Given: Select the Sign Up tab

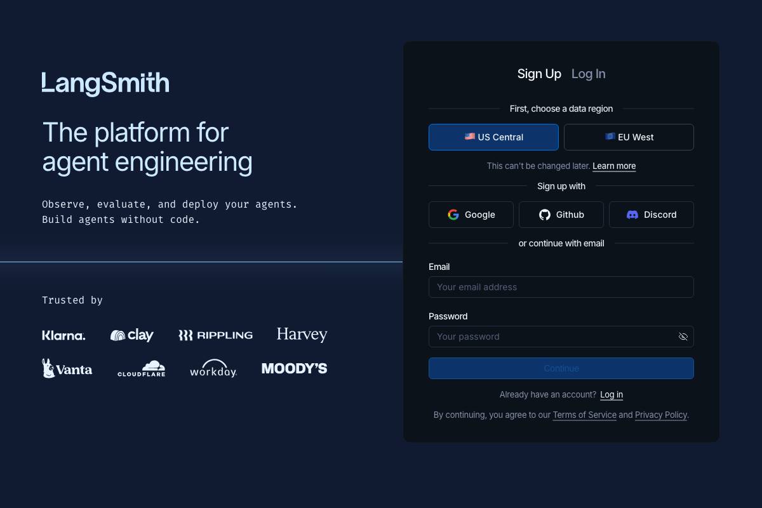Looking at the screenshot, I should [x=539, y=74].
